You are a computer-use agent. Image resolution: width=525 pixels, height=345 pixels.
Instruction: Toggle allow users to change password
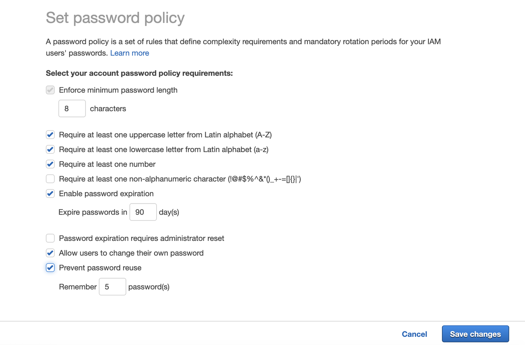50,253
